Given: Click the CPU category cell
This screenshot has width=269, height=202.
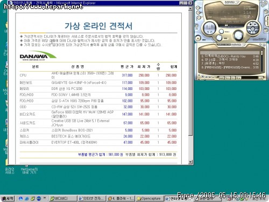Looking at the screenshot, I should [x=23, y=75].
